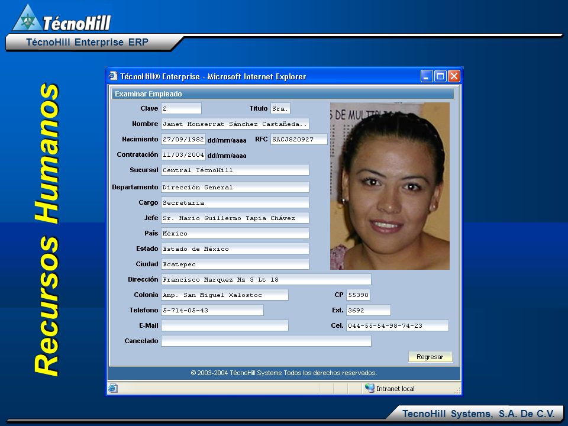Click the Regresar button

pyautogui.click(x=430, y=357)
